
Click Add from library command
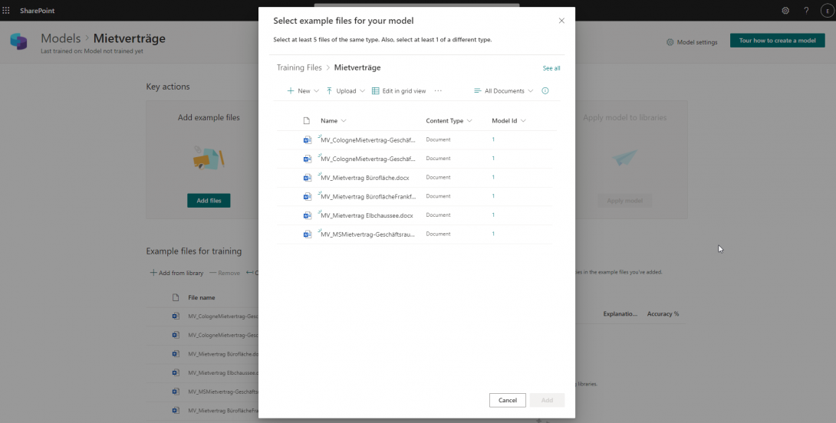176,273
